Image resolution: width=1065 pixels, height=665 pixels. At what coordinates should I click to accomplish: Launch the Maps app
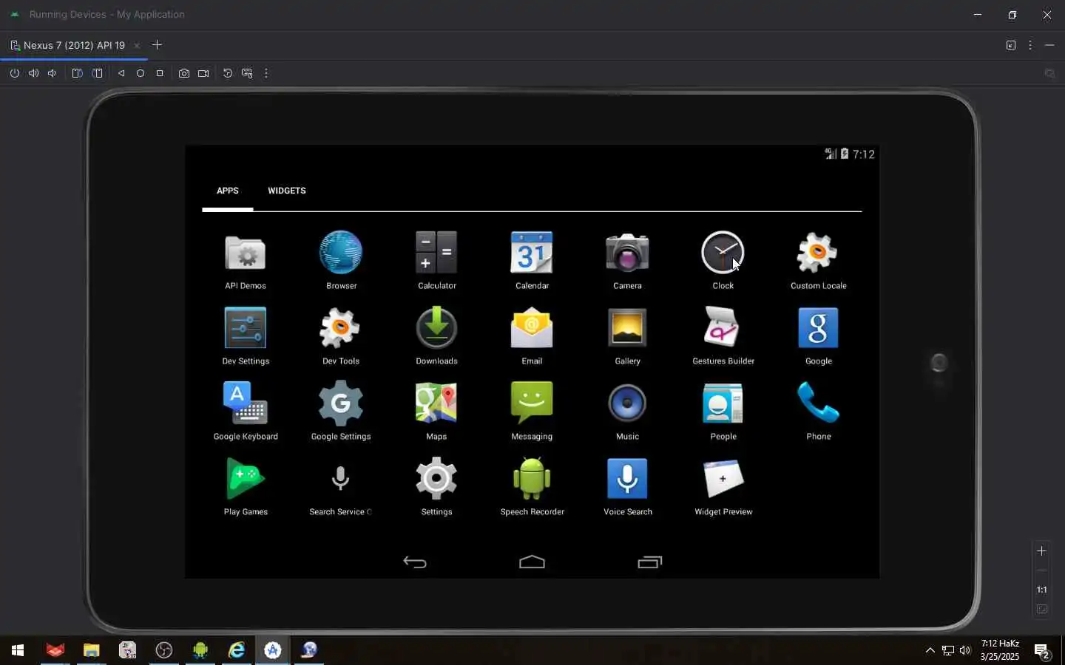(436, 412)
